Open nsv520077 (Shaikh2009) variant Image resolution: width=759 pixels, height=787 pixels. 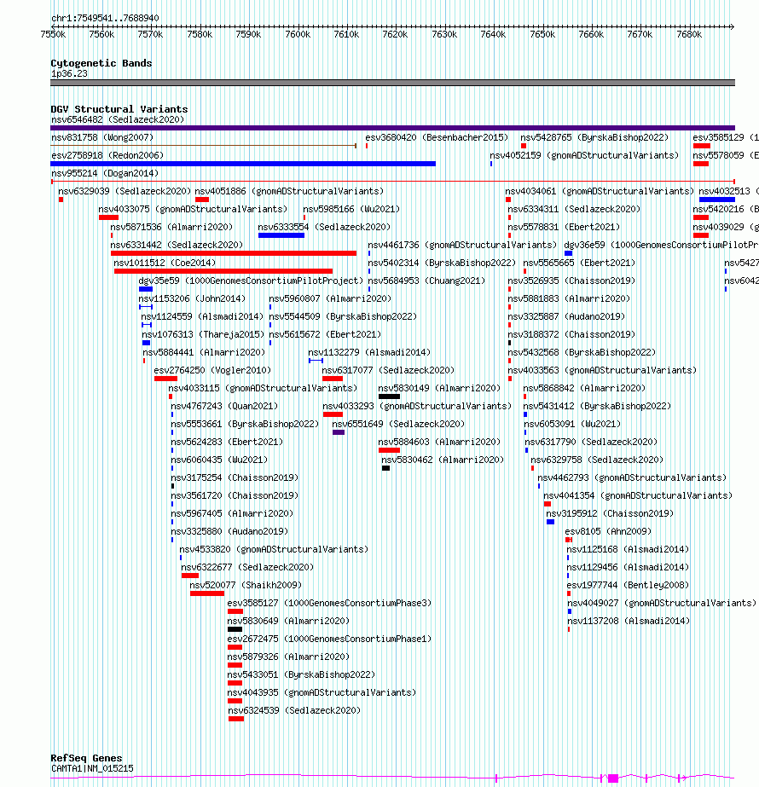[x=246, y=585]
